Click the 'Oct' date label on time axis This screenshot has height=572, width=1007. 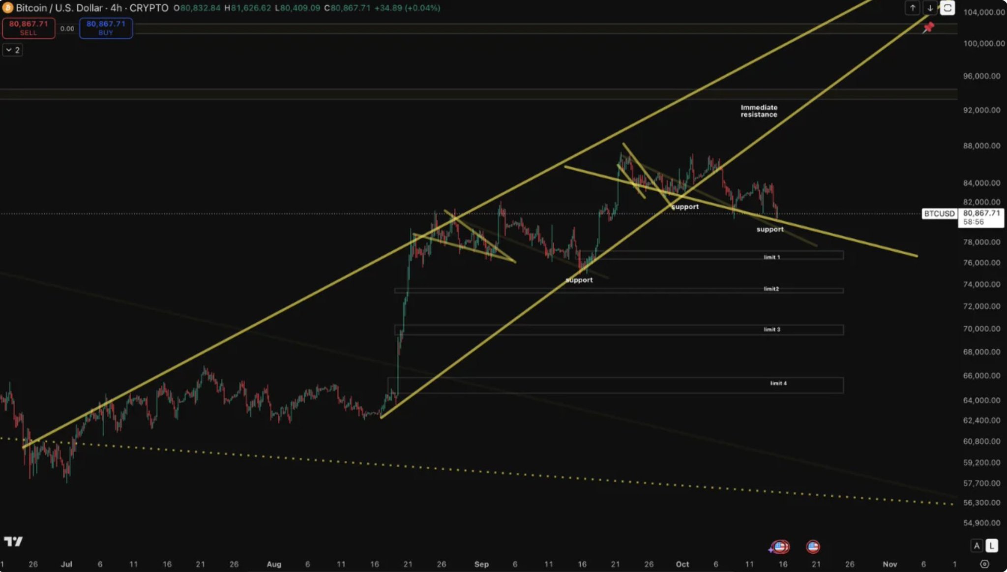tap(682, 564)
